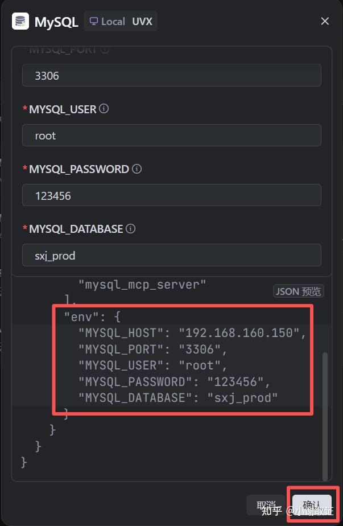Image resolution: width=343 pixels, height=526 pixels.
Task: Click the password field containing 123456
Action: [x=171, y=195]
